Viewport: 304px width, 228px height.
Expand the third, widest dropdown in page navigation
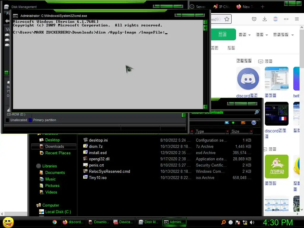(x=284, y=35)
